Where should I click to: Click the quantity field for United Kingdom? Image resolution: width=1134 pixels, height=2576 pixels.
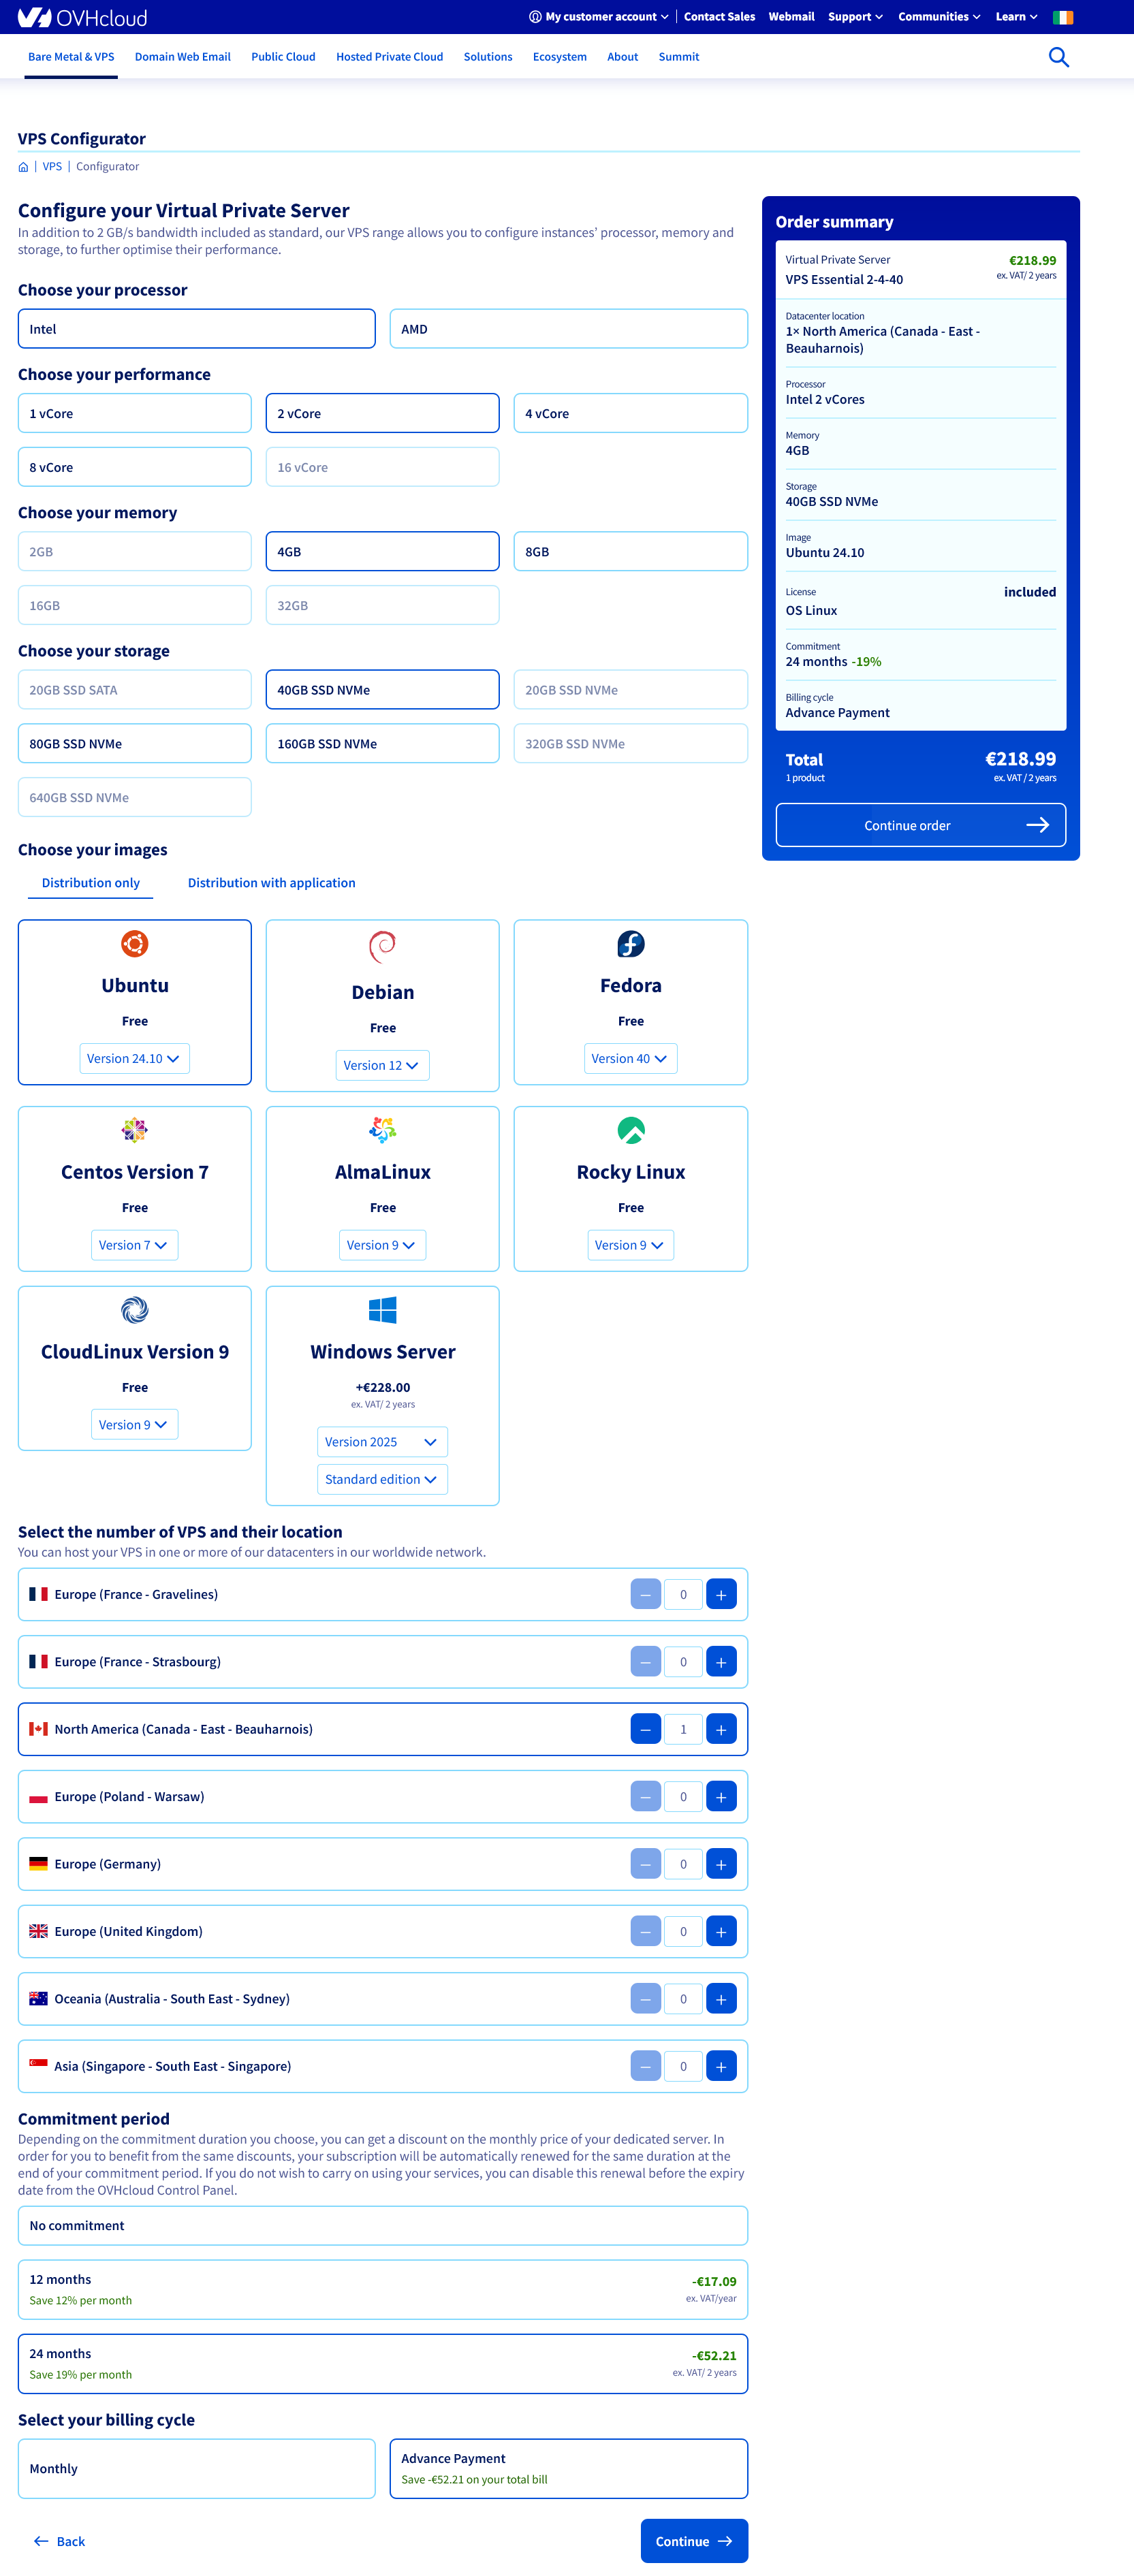tap(684, 1932)
